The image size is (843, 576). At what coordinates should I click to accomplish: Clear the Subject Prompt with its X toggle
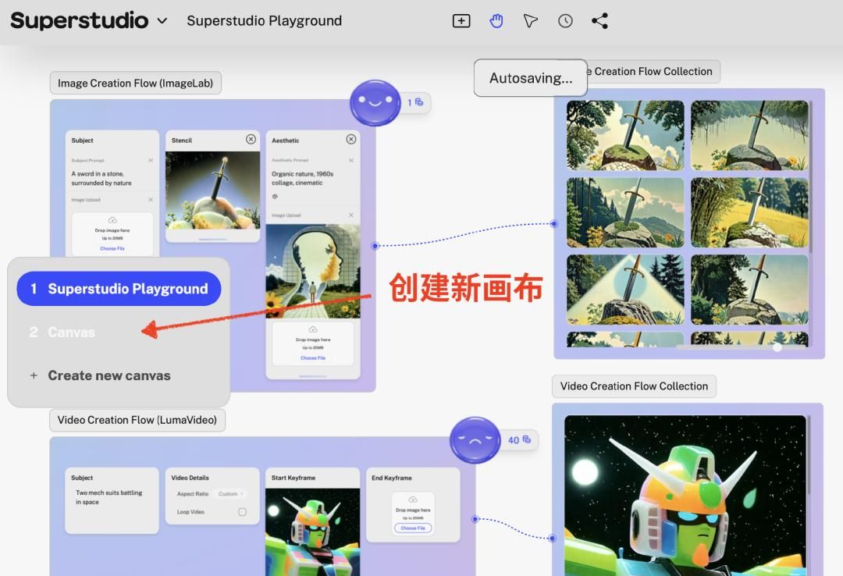click(x=151, y=161)
